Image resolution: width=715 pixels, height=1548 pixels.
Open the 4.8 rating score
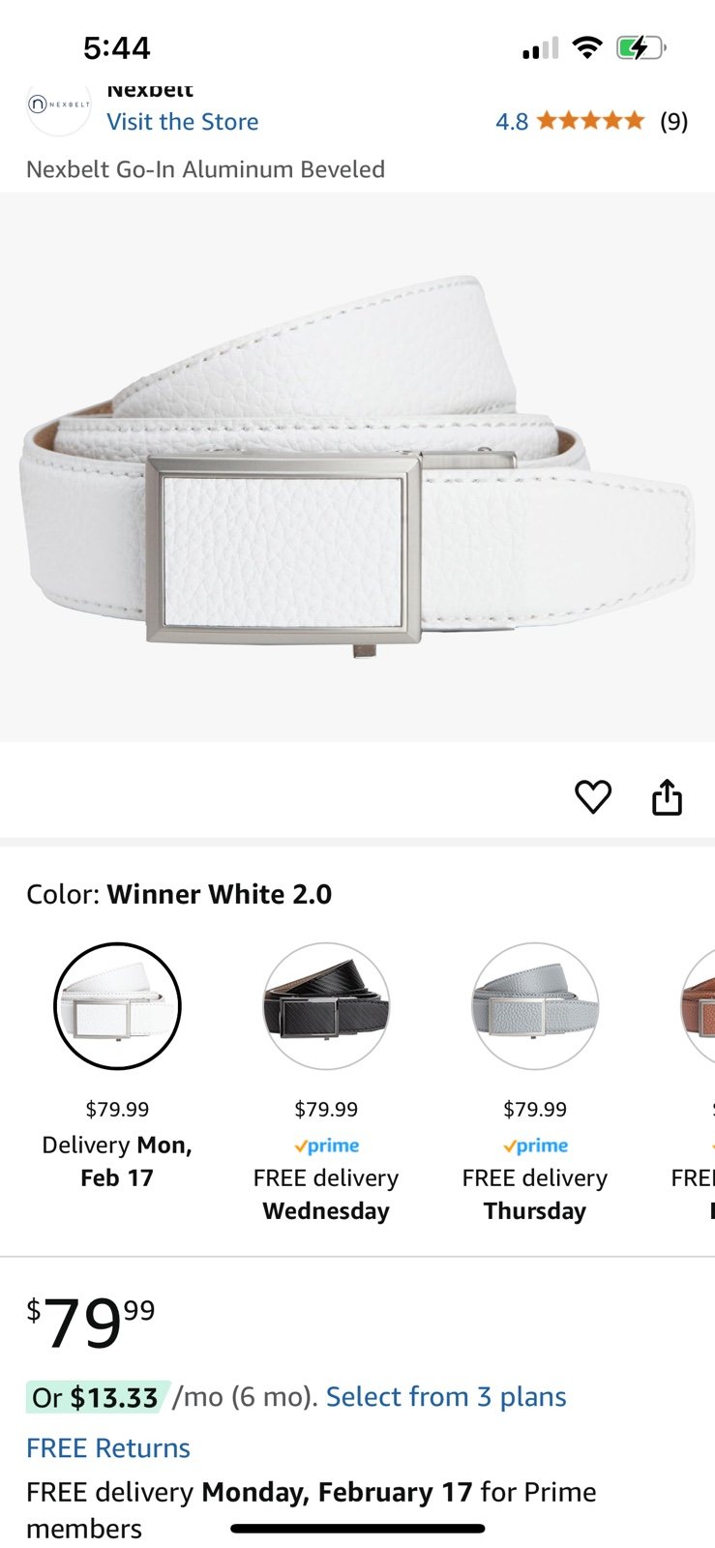coord(512,121)
